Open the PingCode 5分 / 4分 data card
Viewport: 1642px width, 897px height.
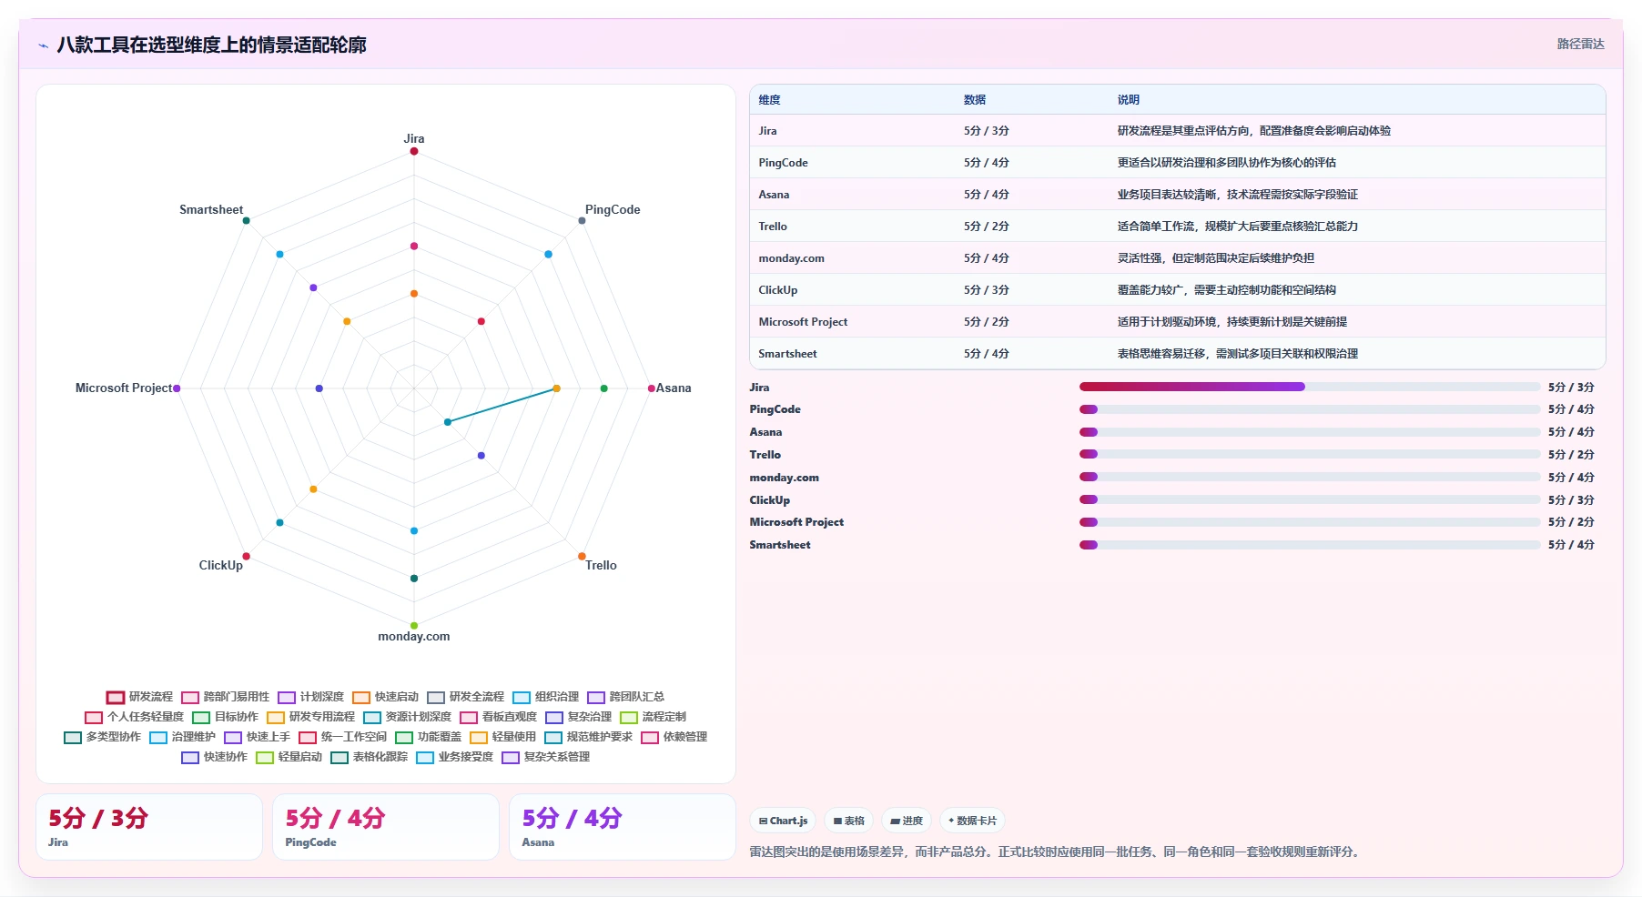(386, 827)
